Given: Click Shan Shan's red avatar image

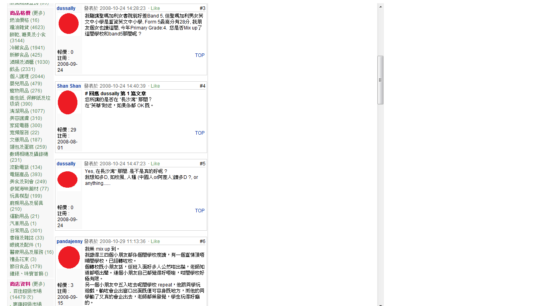Looking at the screenshot, I should (x=68, y=102).
